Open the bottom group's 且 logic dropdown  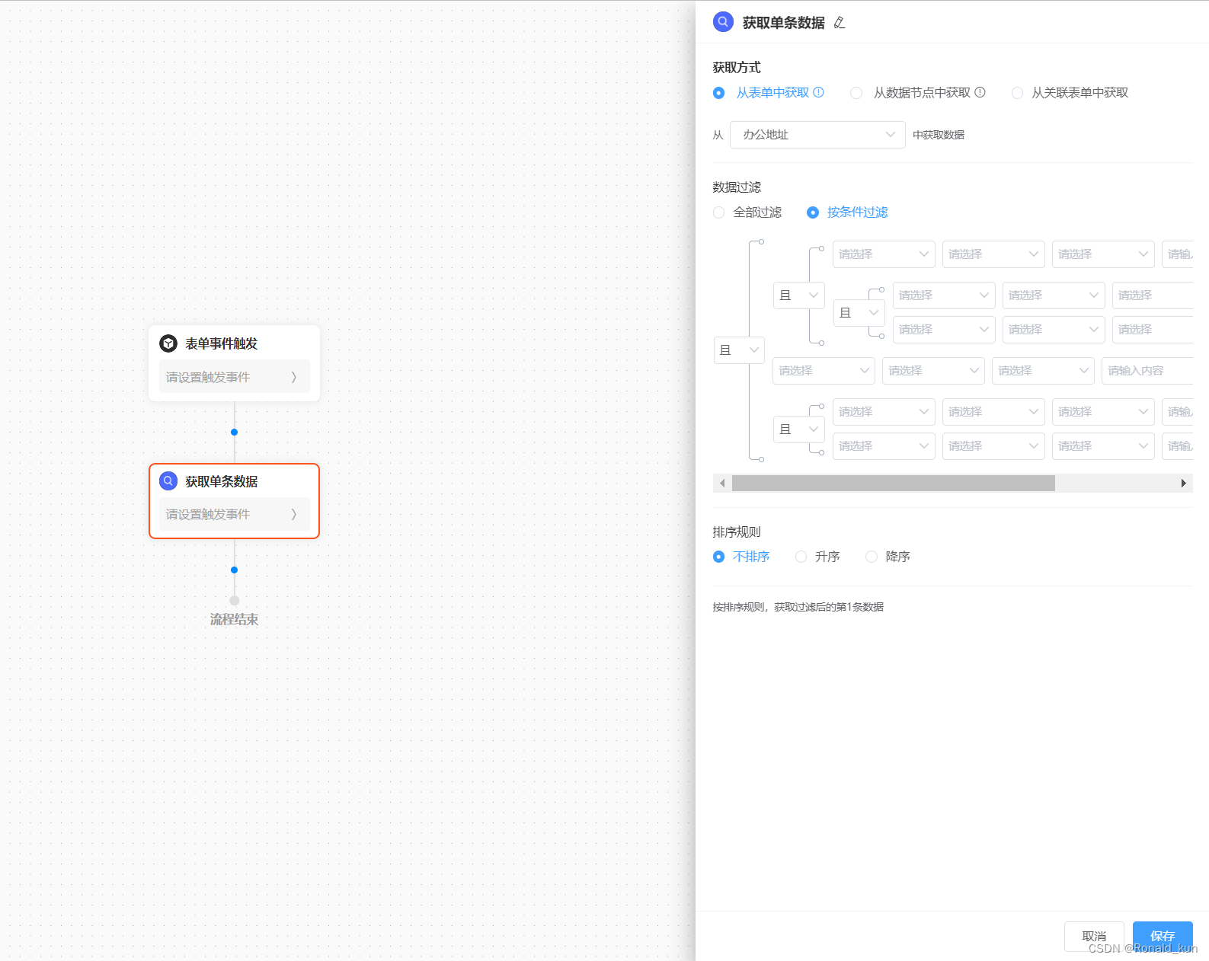pyautogui.click(x=799, y=429)
